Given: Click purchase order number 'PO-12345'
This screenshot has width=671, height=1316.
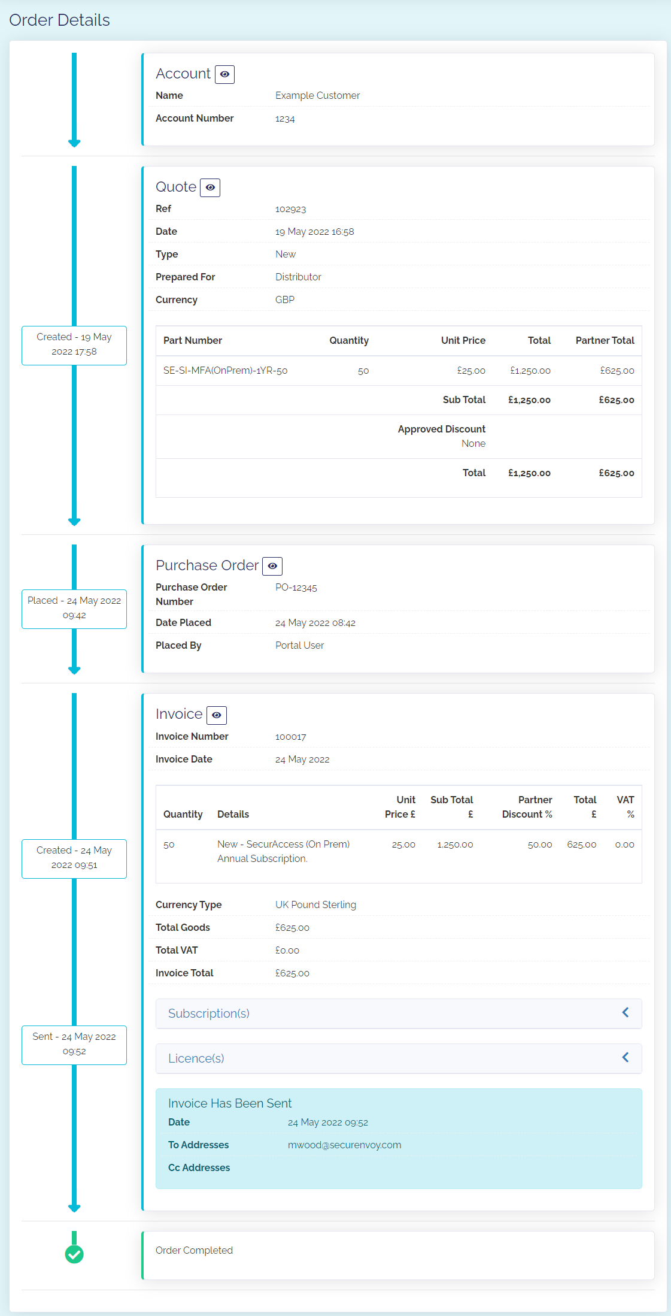Looking at the screenshot, I should pyautogui.click(x=296, y=588).
